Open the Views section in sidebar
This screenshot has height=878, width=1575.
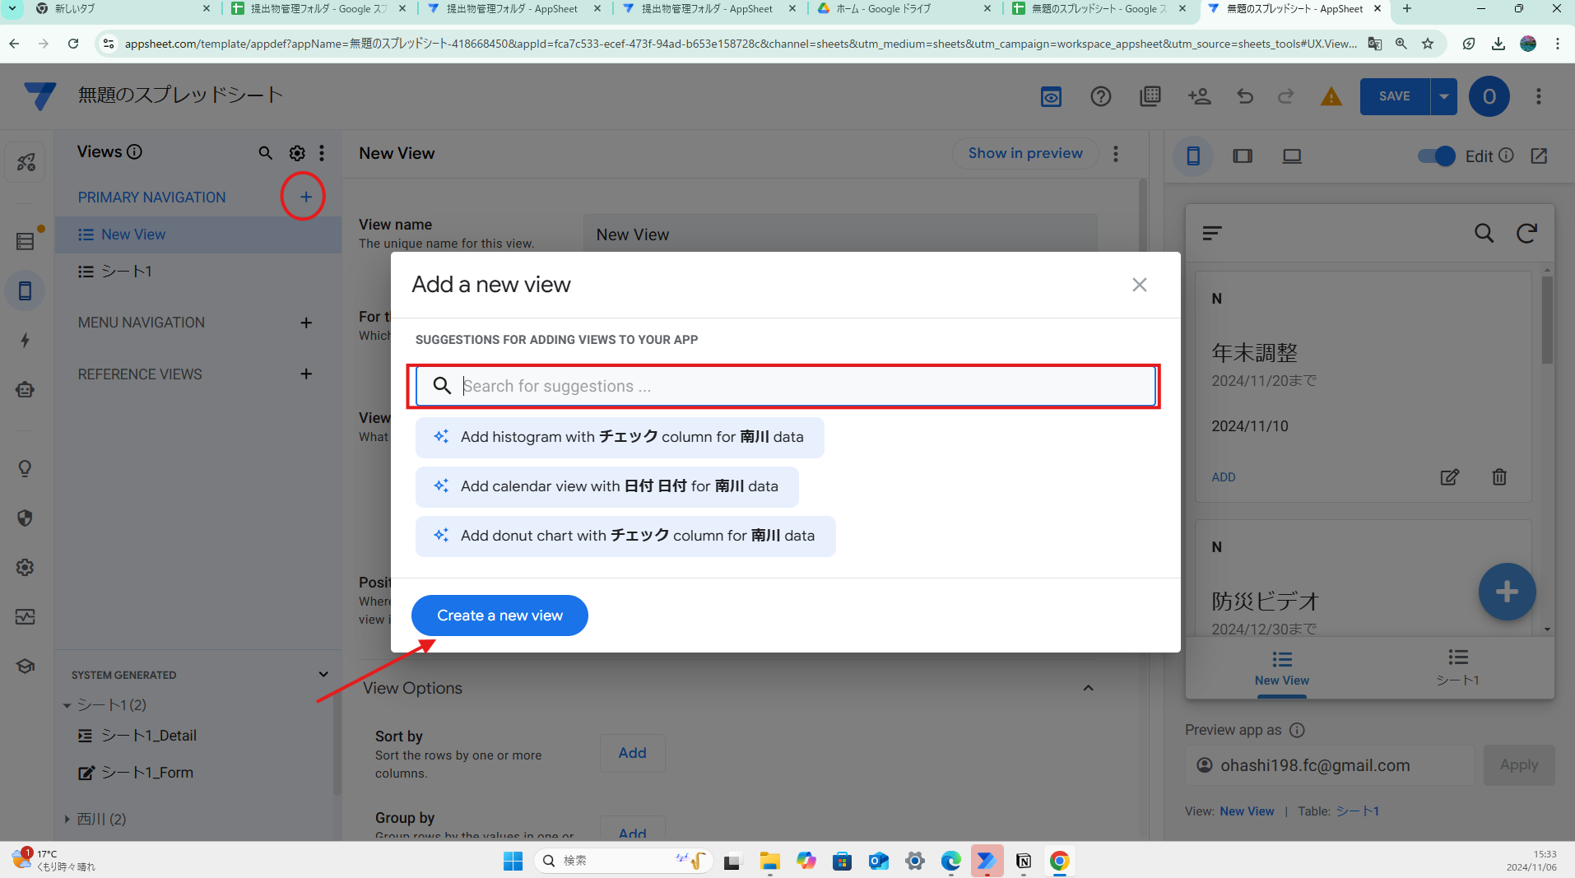[26, 290]
